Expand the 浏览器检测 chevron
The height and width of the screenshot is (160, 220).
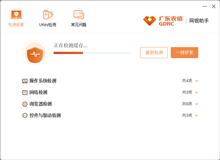click(x=197, y=104)
